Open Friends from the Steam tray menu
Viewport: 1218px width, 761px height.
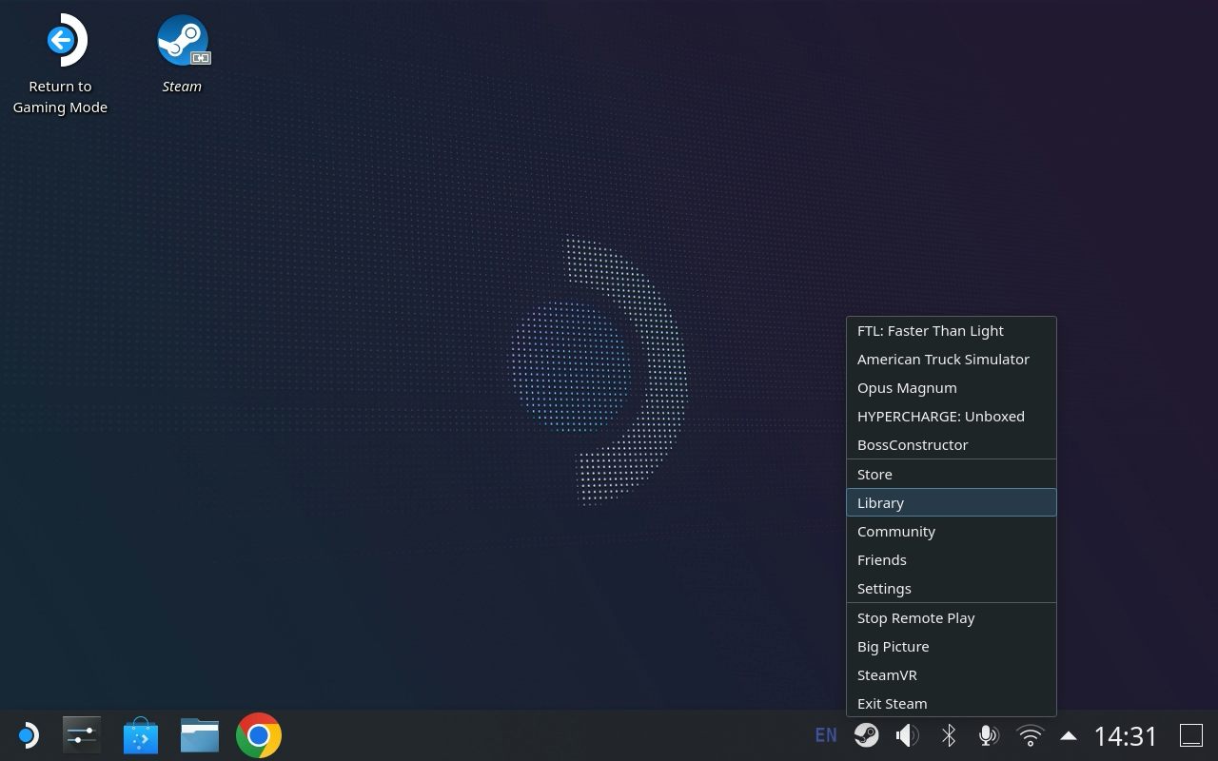pos(952,560)
